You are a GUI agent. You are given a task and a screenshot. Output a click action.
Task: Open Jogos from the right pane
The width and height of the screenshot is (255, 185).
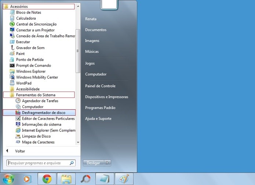(90, 63)
